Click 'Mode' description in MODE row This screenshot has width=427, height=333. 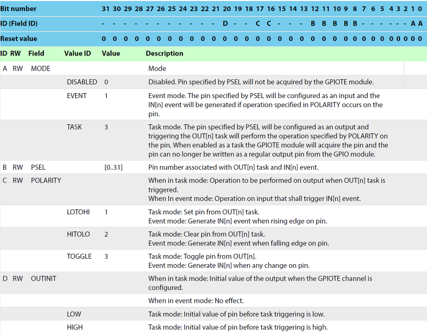(x=157, y=69)
